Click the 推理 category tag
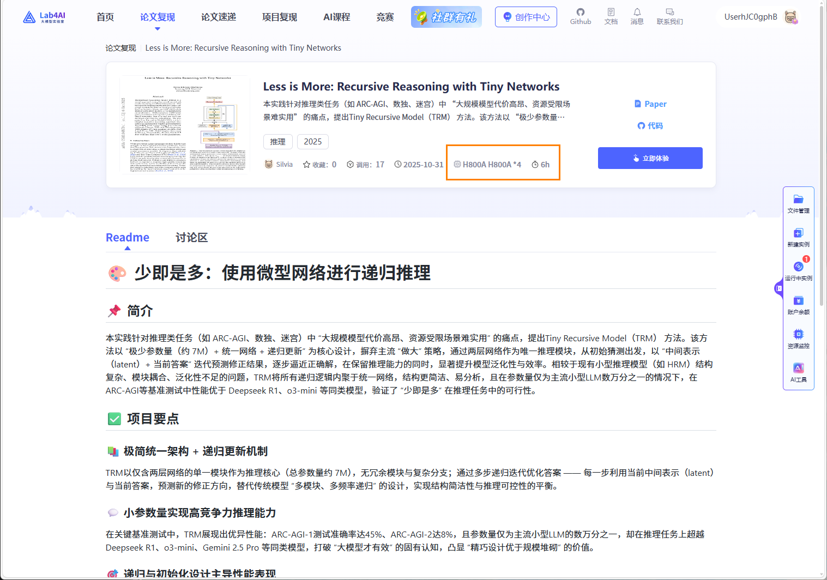 pos(278,141)
